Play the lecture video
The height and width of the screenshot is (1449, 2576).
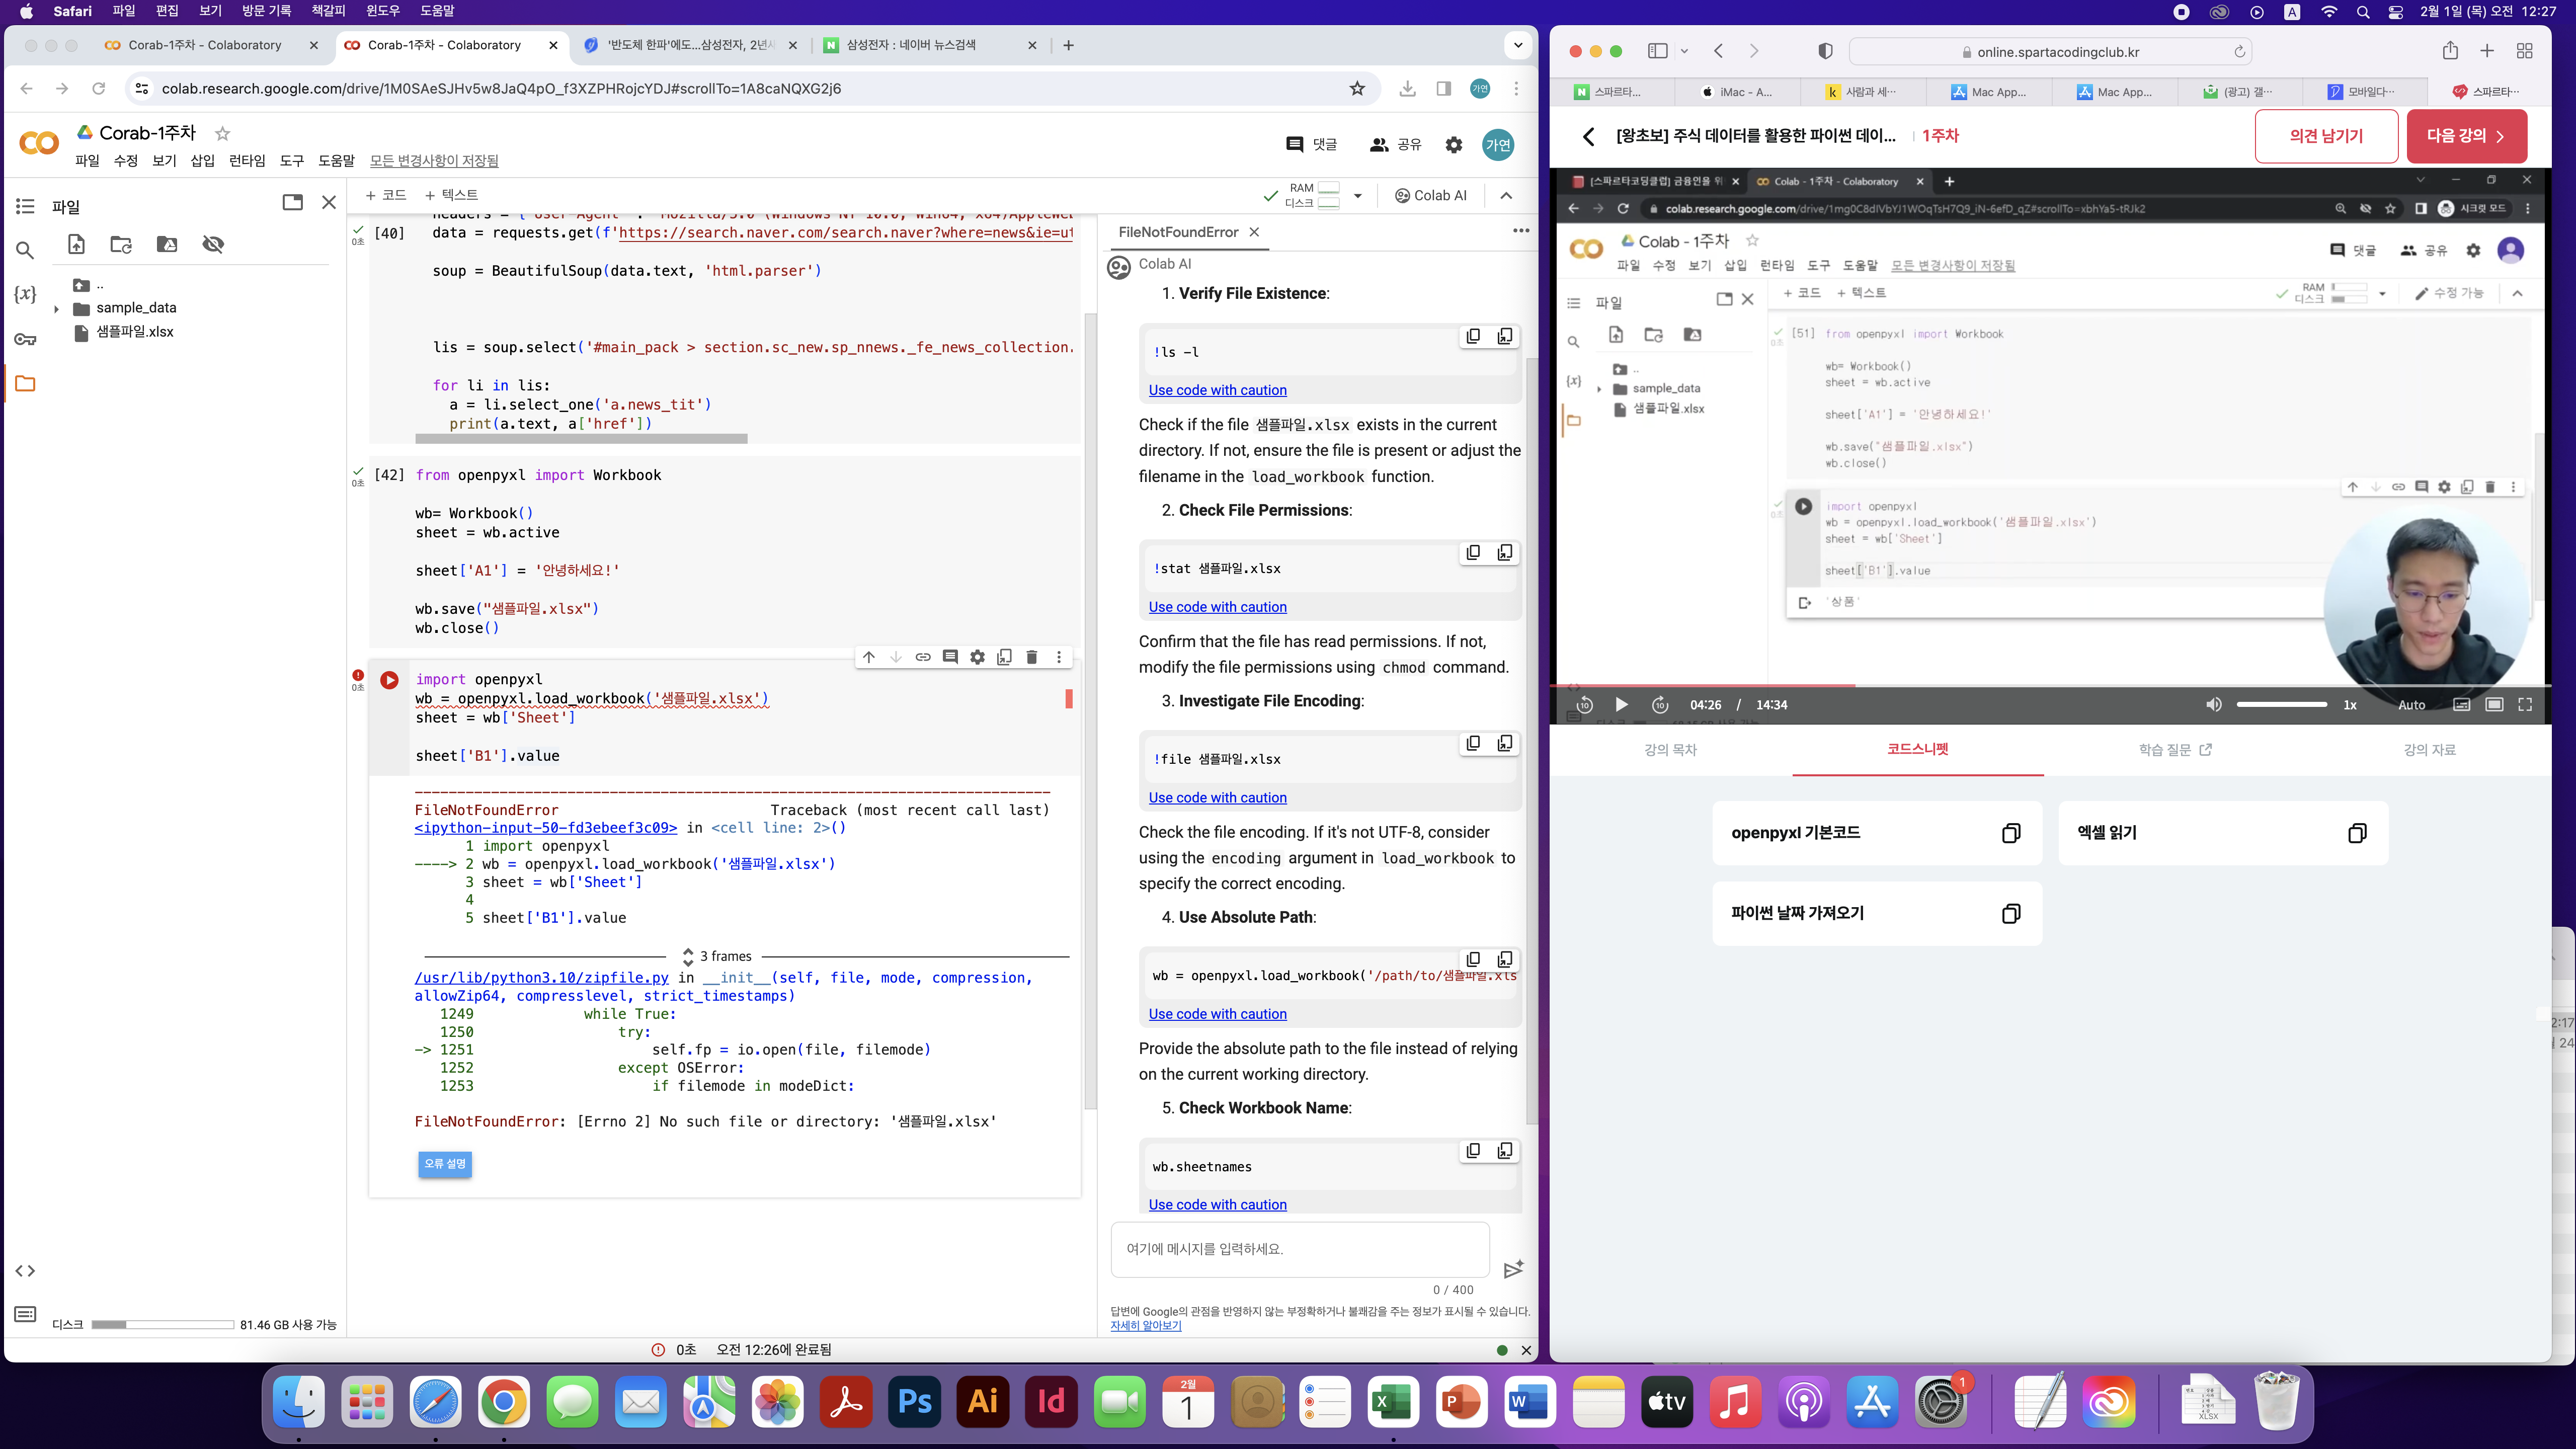pyautogui.click(x=1621, y=705)
